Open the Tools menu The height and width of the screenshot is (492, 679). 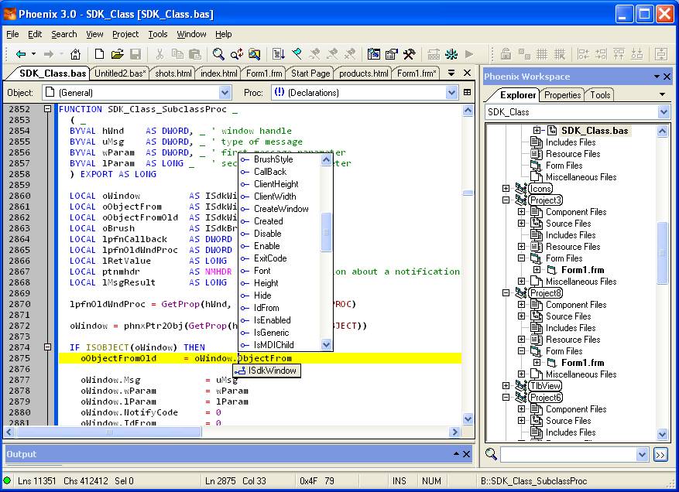tap(158, 34)
